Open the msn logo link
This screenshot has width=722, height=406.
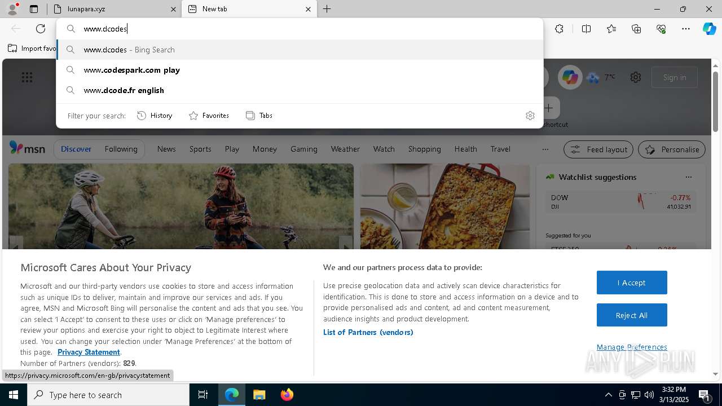click(27, 149)
